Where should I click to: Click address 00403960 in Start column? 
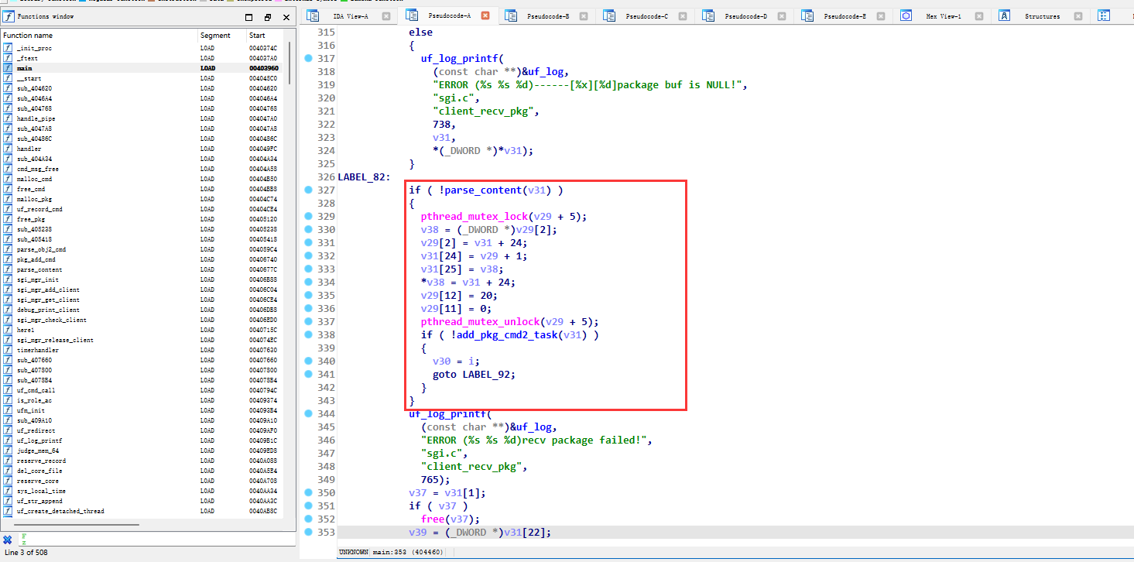[263, 68]
